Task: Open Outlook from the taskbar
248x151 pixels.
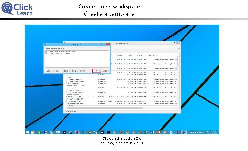Action: pos(83,132)
